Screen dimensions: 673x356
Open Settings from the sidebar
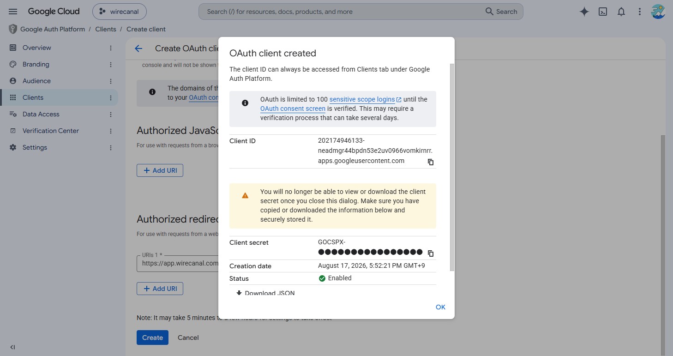coord(35,147)
